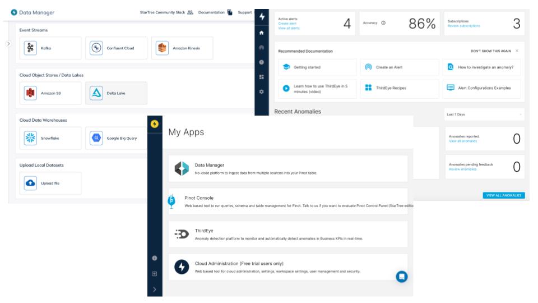Image resolution: width=538 pixels, height=303 pixels.
Task: Open How to investigate an anomaly card
Action: [482, 67]
